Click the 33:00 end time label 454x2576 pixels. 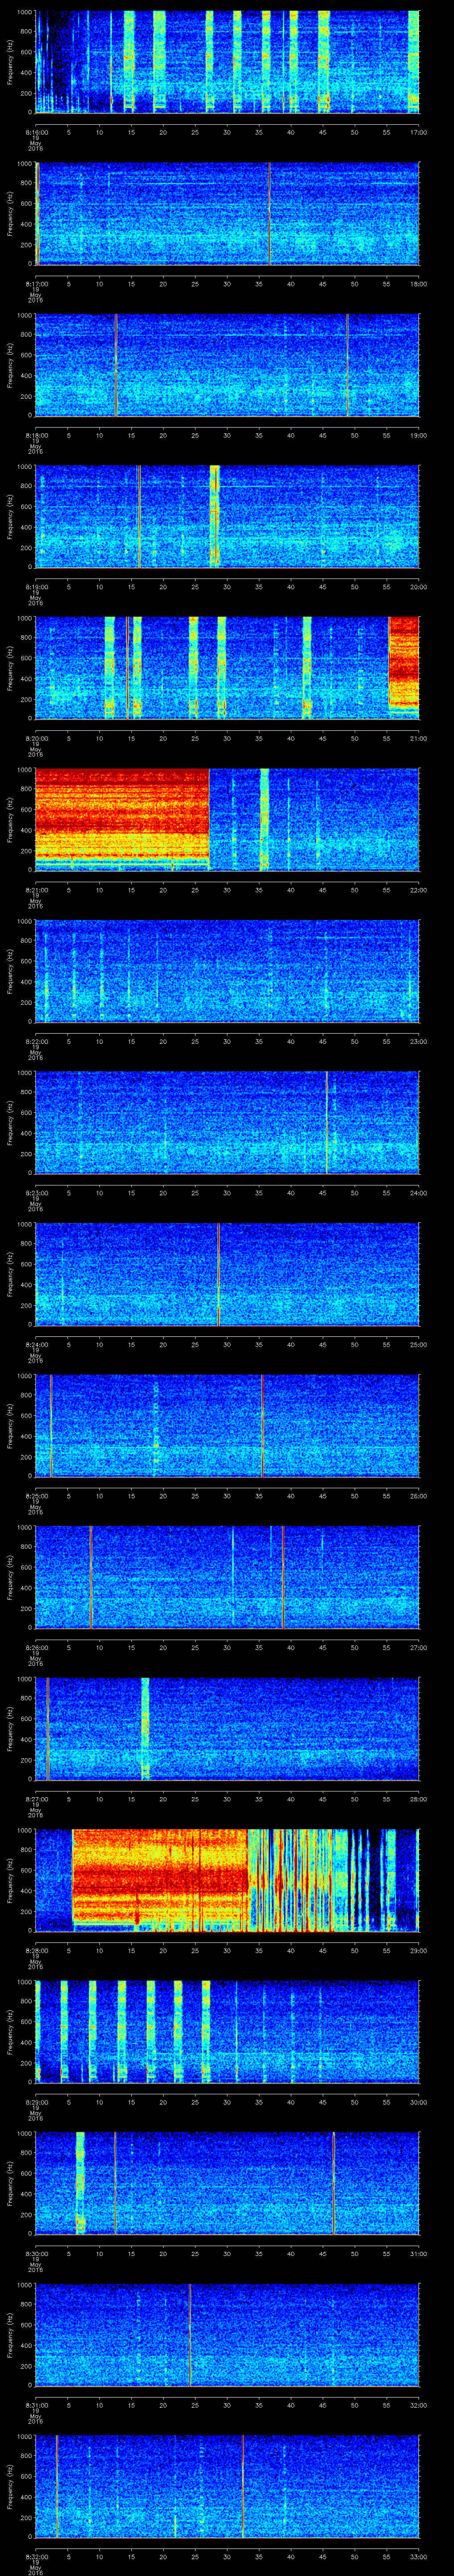click(418, 2556)
